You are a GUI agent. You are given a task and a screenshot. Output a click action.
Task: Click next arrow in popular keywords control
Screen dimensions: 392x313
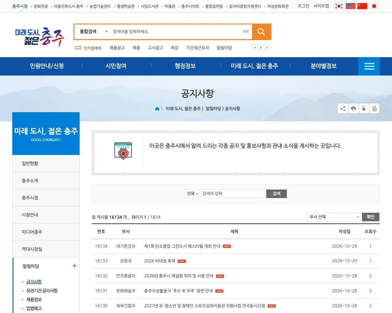click(267, 47)
